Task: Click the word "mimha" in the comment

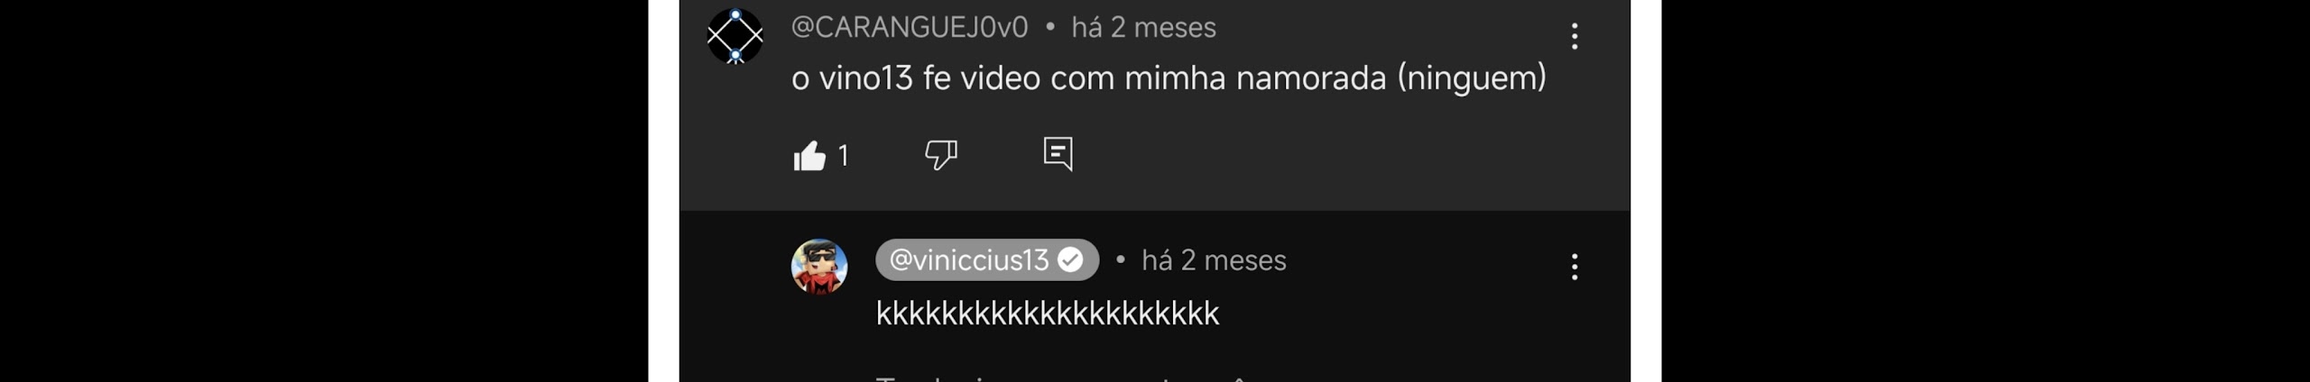Action: [1175, 78]
